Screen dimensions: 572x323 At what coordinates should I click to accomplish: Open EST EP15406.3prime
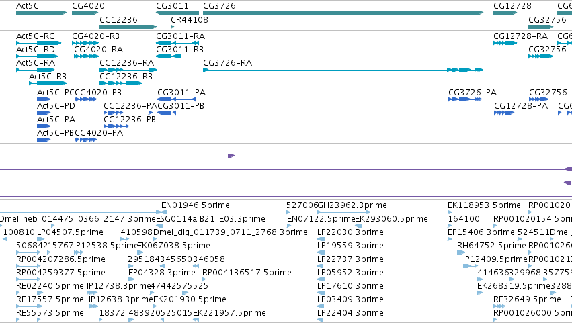tap(481, 232)
